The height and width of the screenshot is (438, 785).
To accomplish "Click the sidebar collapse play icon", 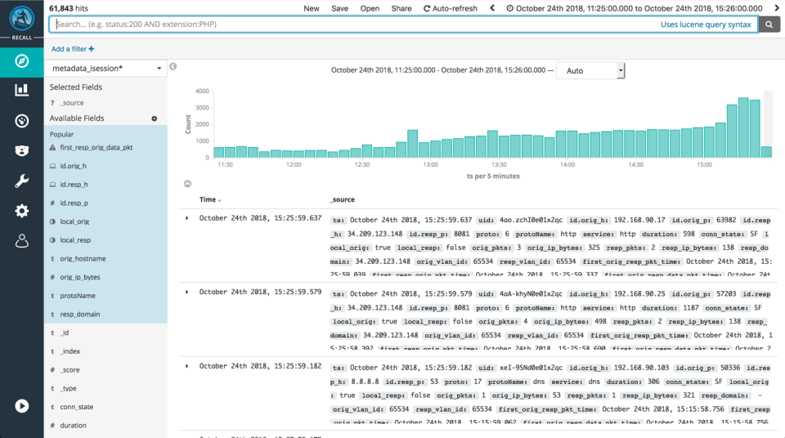I will (21, 406).
